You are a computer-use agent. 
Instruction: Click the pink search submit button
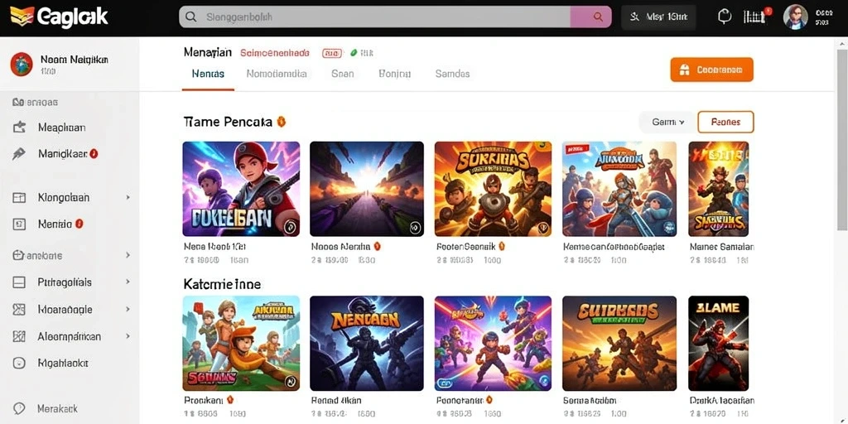(591, 17)
